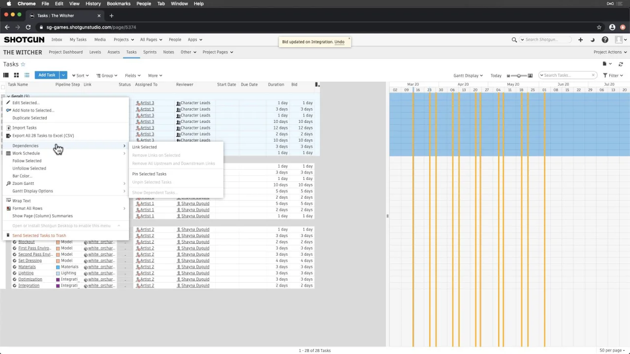Click the task status icon for Lighting
The image size is (630, 354).
(15, 273)
